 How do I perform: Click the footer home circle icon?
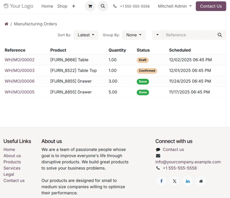click(201, 181)
